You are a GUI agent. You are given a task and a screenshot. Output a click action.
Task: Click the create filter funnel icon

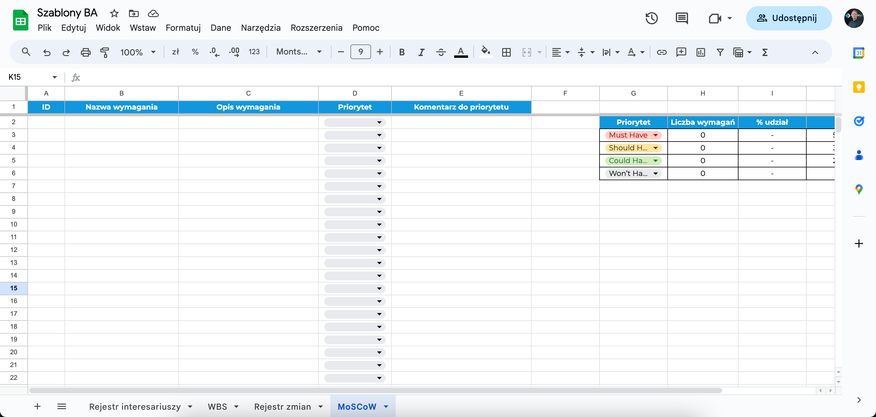(x=720, y=52)
